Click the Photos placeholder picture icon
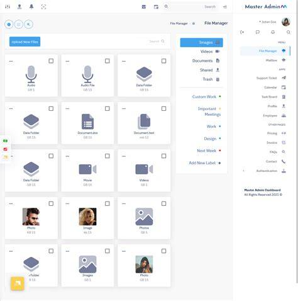The image size is (298, 301). [144, 217]
